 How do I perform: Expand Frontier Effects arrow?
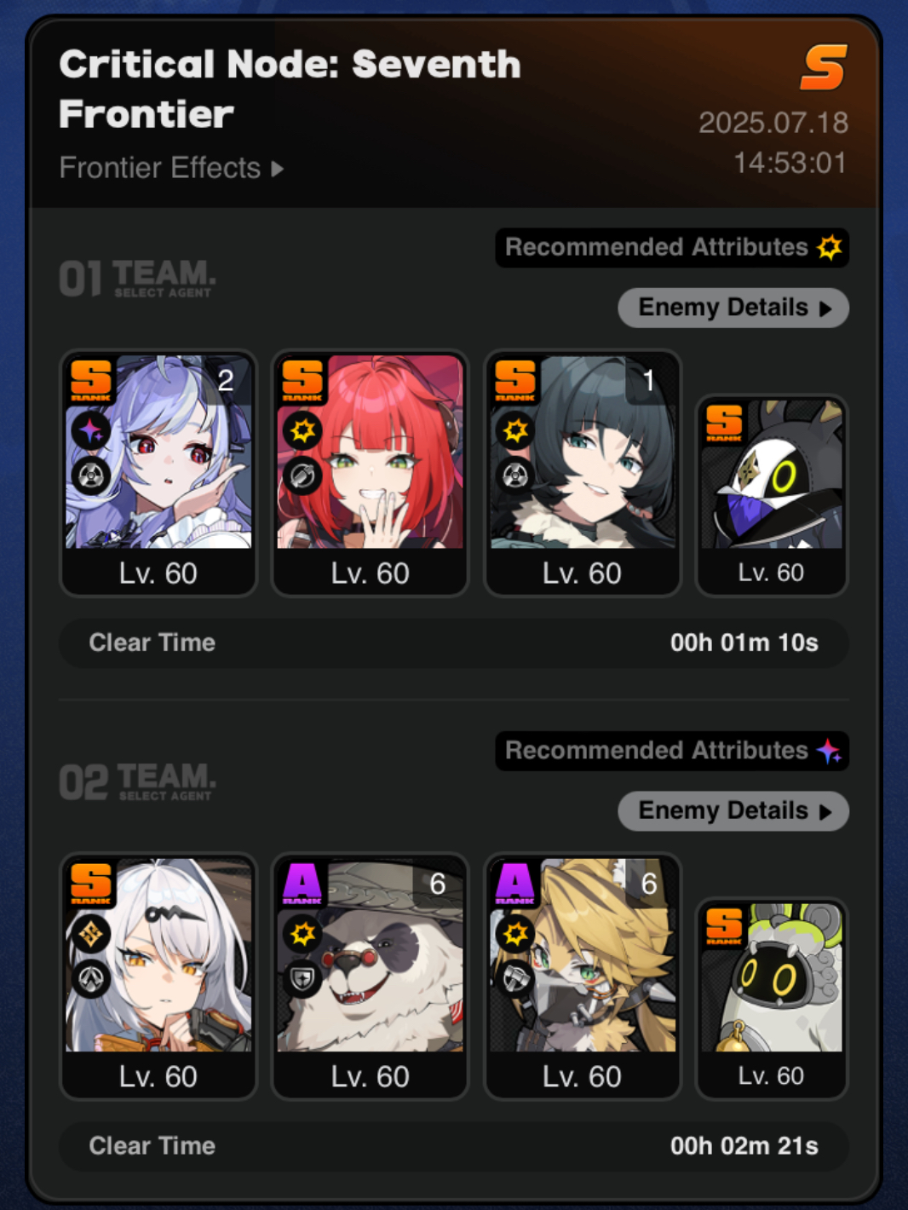pyautogui.click(x=277, y=169)
